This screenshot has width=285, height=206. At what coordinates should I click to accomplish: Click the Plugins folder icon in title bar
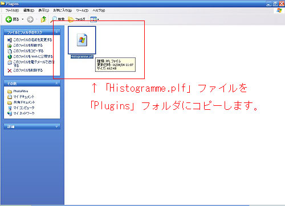pyautogui.click(x=3, y=3)
